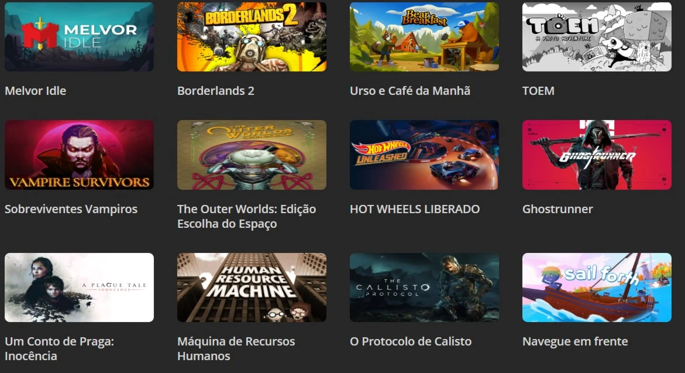
Task: Click the Navegue em frente title link
Action: (x=575, y=342)
